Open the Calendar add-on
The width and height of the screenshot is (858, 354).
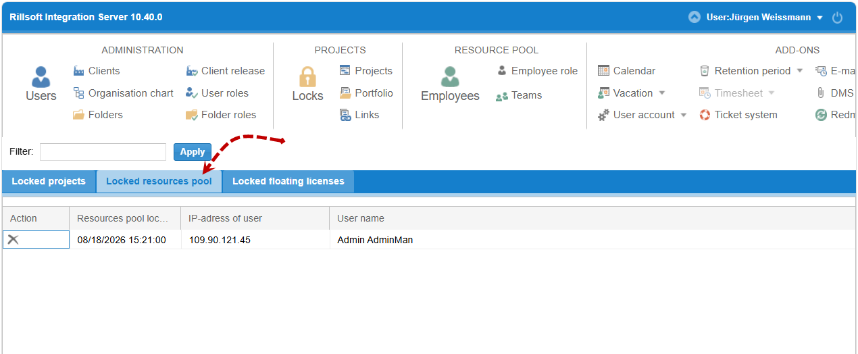(626, 71)
